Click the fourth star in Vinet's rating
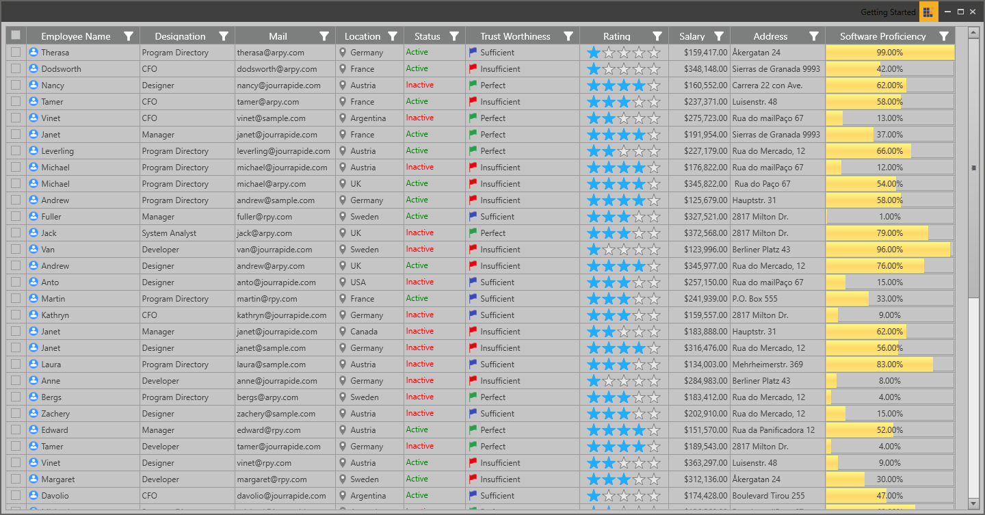 click(x=637, y=118)
